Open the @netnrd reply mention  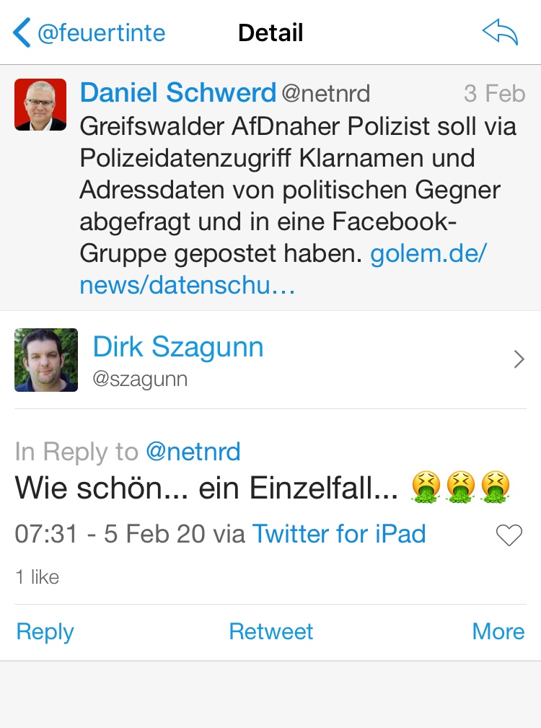click(193, 452)
